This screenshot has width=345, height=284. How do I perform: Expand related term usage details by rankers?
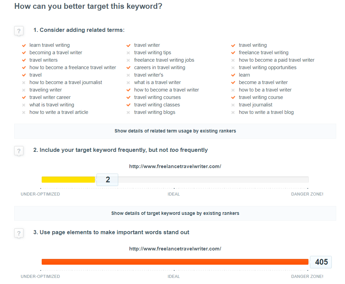(175, 131)
